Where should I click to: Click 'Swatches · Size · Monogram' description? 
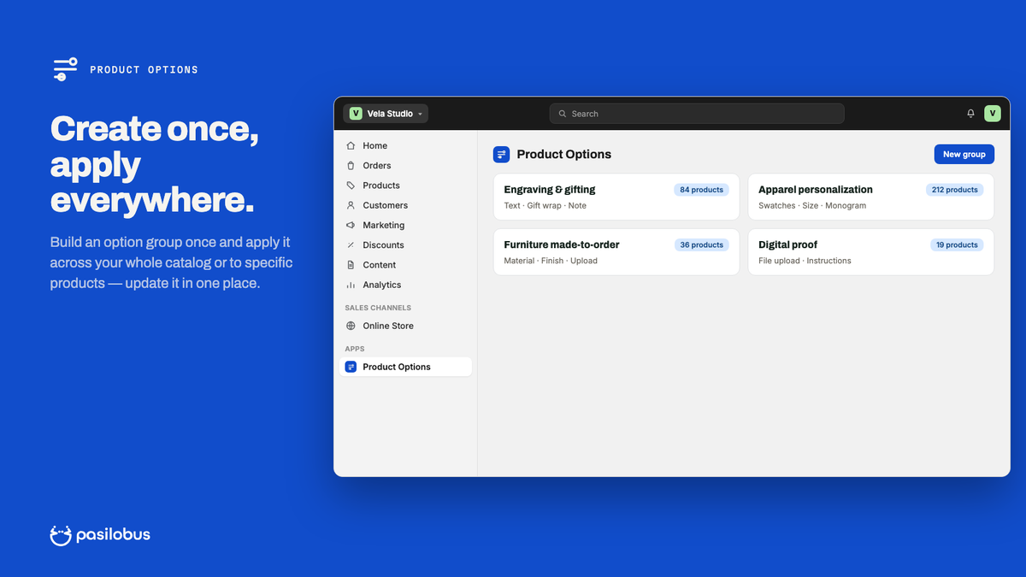[812, 206]
